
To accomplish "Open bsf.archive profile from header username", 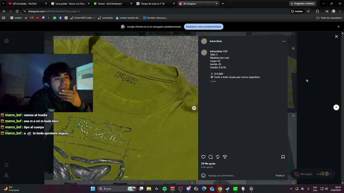I will [216, 41].
